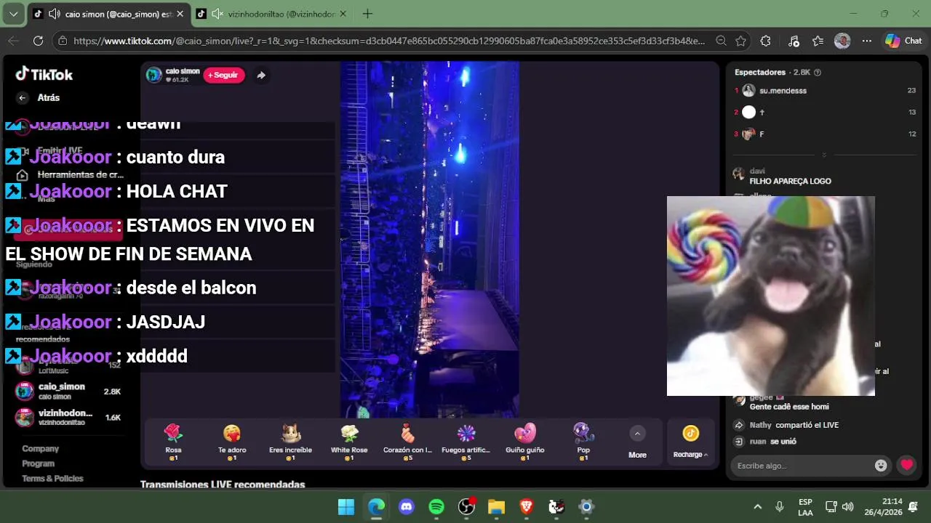The width and height of the screenshot is (931, 523).
Task: Send the Guiño guiño gift
Action: click(525, 442)
